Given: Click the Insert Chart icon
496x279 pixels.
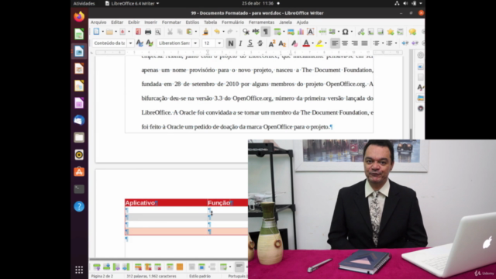Looking at the screenshot, I should point(301,32).
